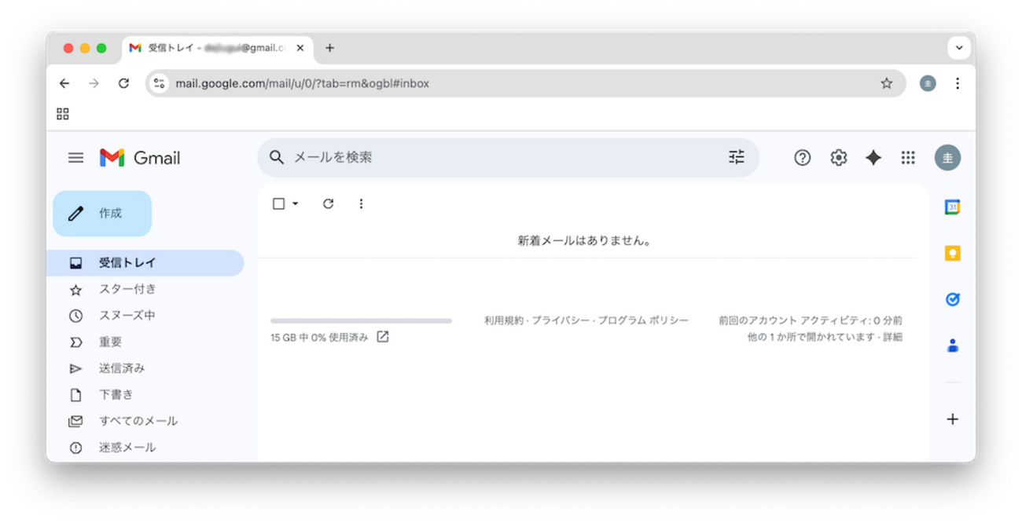
Task: Get add-ons with the plus icon
Action: pyautogui.click(x=952, y=419)
